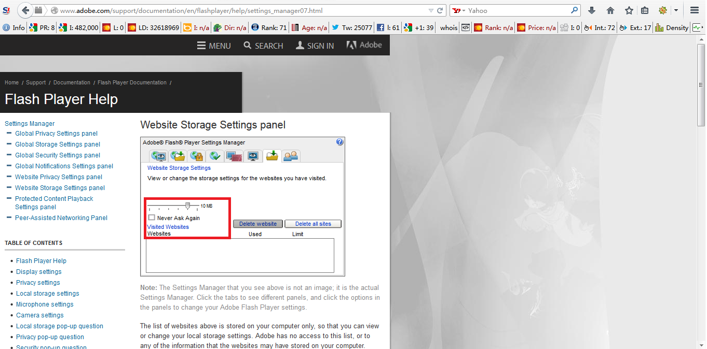The image size is (707, 349).
Task: Open Global Security Settings panel link
Action: click(x=58, y=155)
